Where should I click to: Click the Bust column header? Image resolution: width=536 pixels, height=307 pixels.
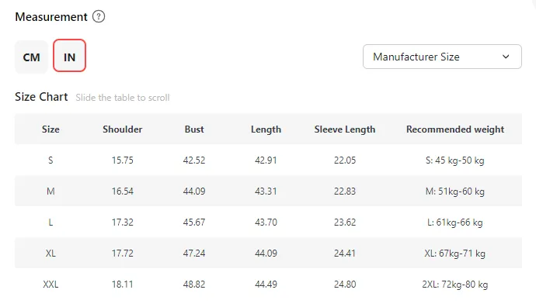tap(194, 129)
